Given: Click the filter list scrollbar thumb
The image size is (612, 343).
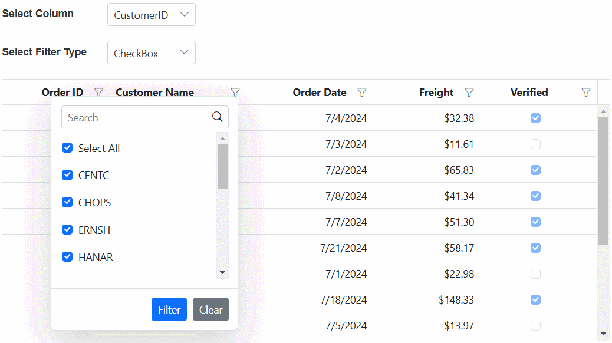Looking at the screenshot, I should tap(222, 166).
